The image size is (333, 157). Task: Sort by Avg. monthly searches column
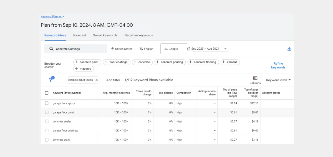(x=116, y=93)
